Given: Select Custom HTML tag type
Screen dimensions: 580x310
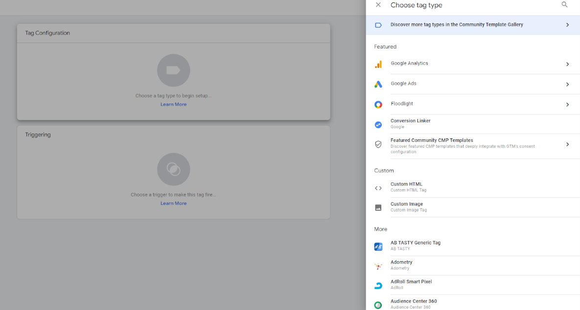Looking at the screenshot, I should point(473,187).
